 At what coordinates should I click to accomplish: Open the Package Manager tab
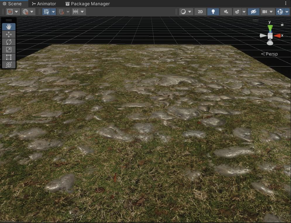88,4
